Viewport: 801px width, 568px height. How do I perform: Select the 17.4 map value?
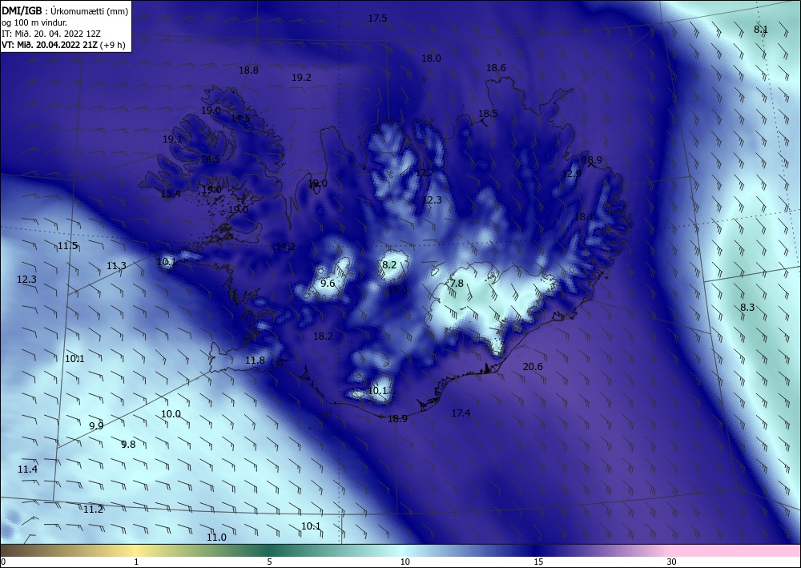pyautogui.click(x=461, y=413)
